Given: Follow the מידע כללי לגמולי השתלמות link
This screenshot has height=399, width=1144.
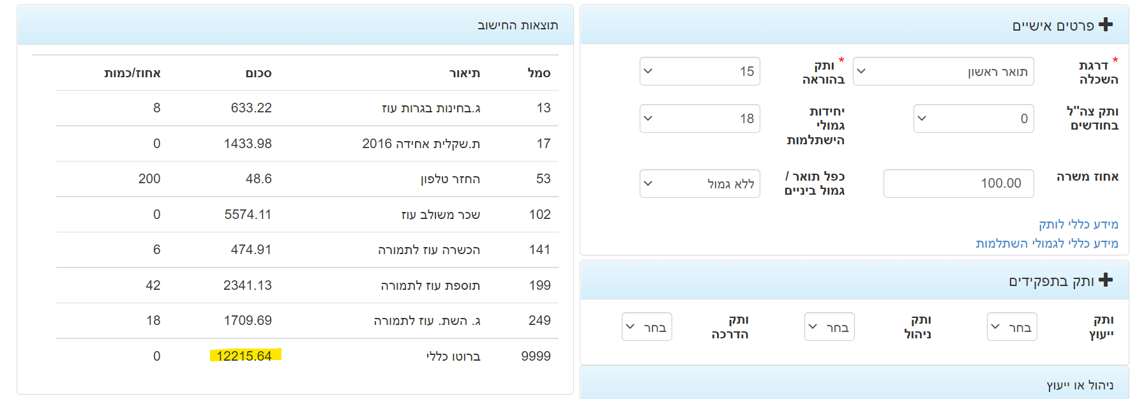Looking at the screenshot, I should click(1046, 244).
